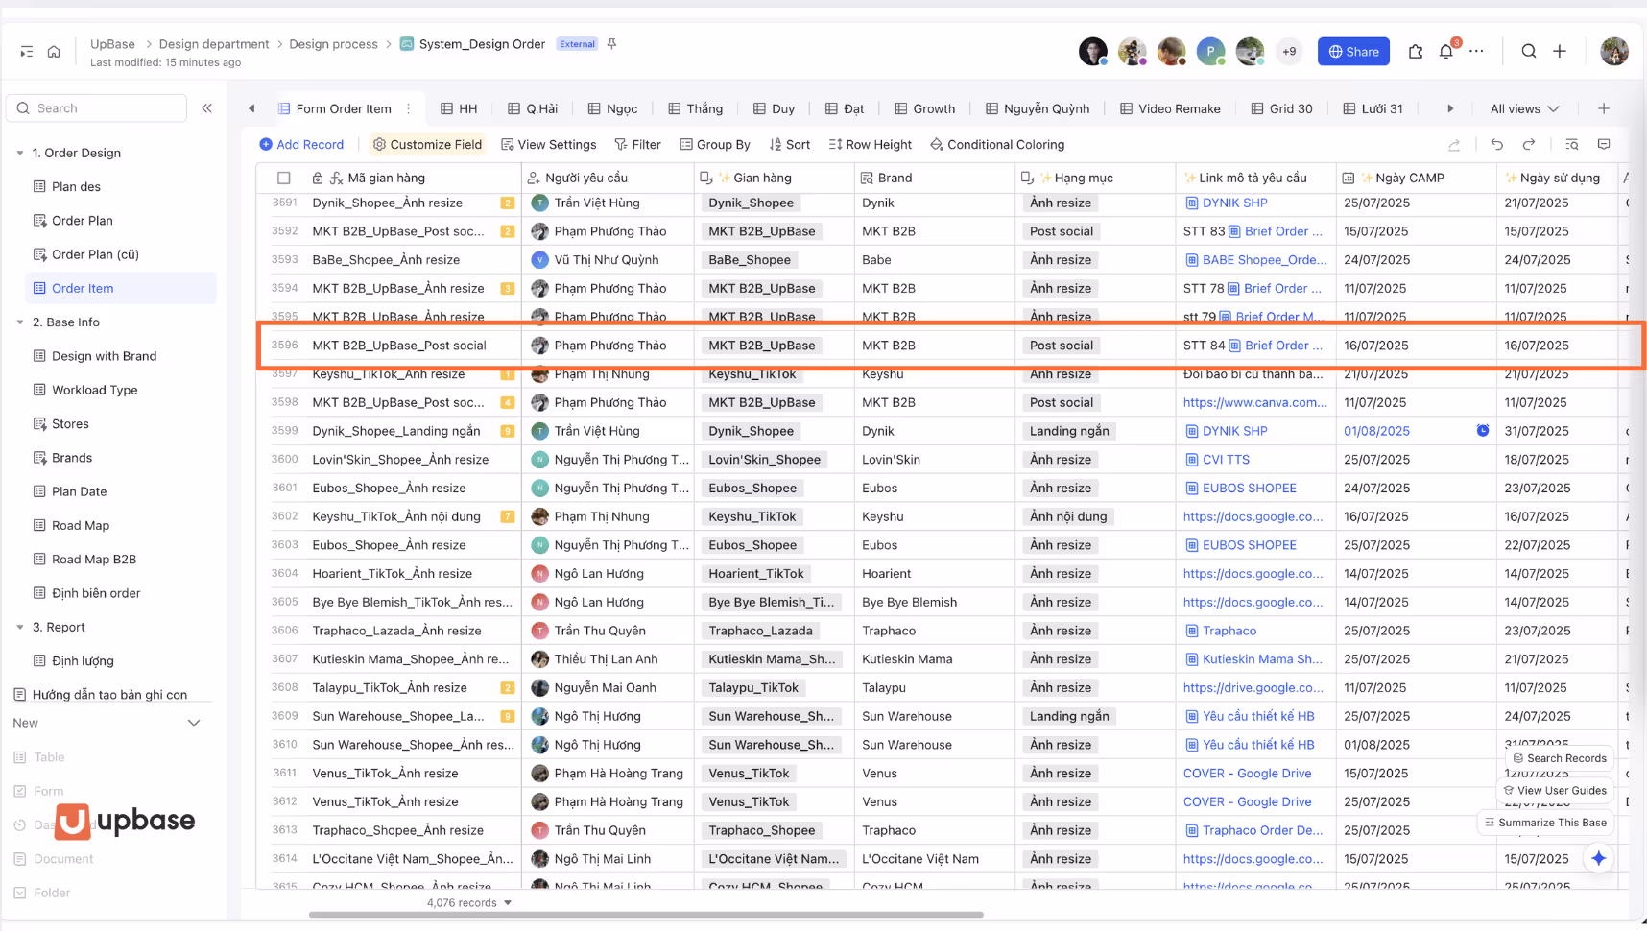This screenshot has height=931, width=1647.
Task: Switch to the HH view tab
Action: 459,108
